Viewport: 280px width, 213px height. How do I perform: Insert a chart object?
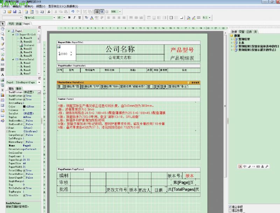tap(2, 95)
